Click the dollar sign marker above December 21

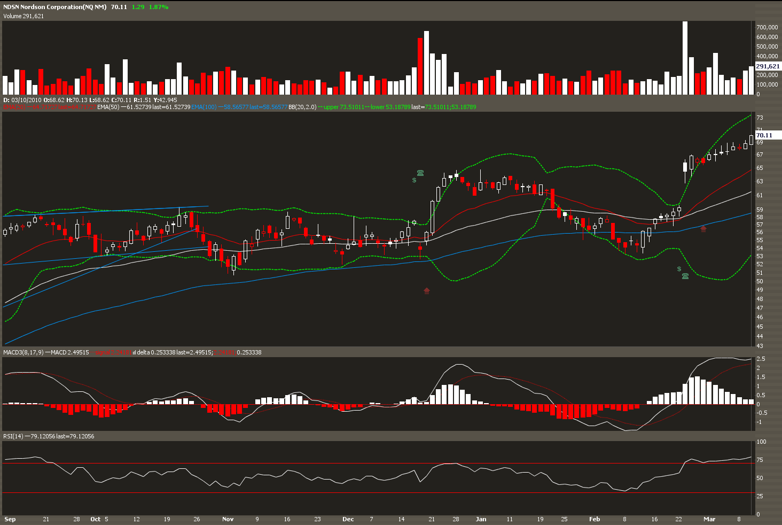(x=415, y=181)
